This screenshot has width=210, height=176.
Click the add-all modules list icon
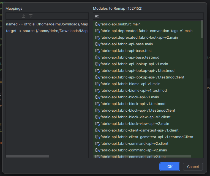(x=97, y=16)
